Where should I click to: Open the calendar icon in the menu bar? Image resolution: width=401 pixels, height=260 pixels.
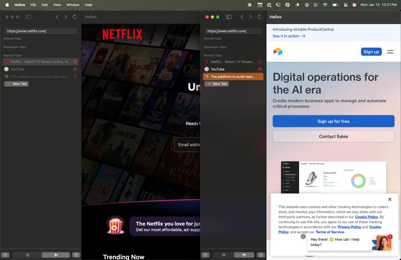(259, 5)
